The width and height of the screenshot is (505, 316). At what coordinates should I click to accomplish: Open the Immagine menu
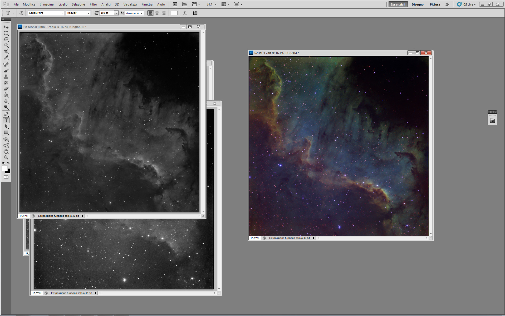(x=46, y=4)
